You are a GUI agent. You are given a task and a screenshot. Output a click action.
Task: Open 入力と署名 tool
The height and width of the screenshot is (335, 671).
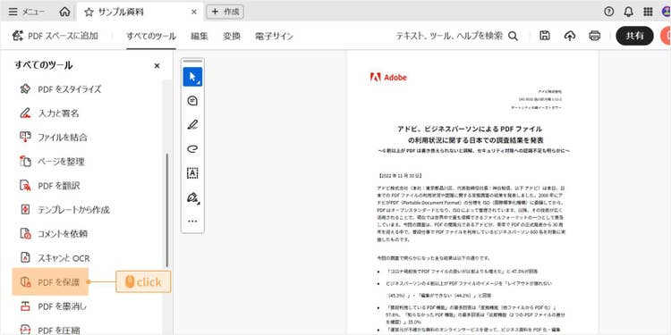coord(49,113)
